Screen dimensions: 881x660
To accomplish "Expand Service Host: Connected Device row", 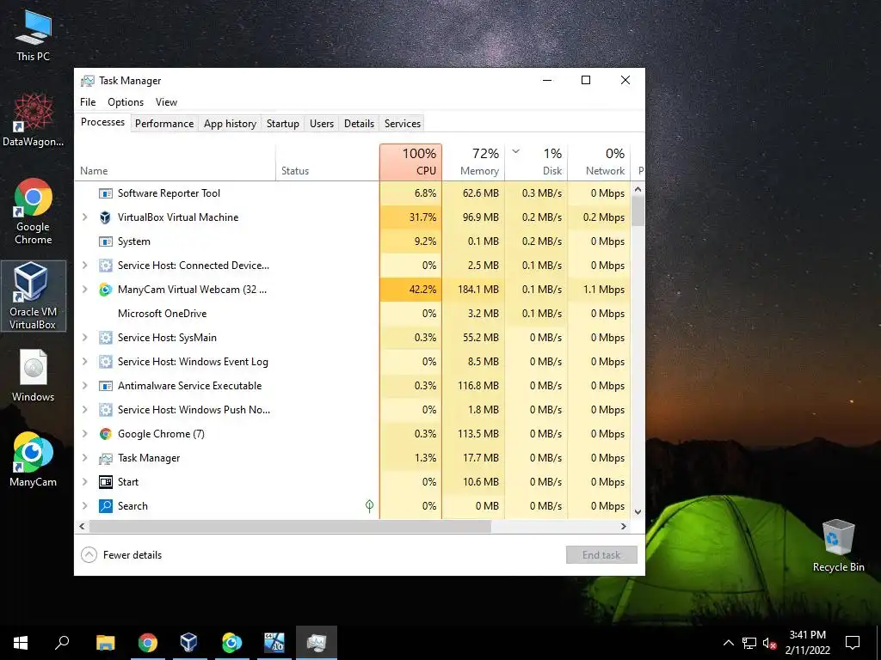I will pyautogui.click(x=85, y=266).
